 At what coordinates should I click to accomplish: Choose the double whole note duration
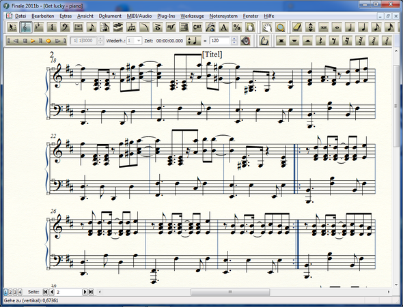click(x=324, y=27)
